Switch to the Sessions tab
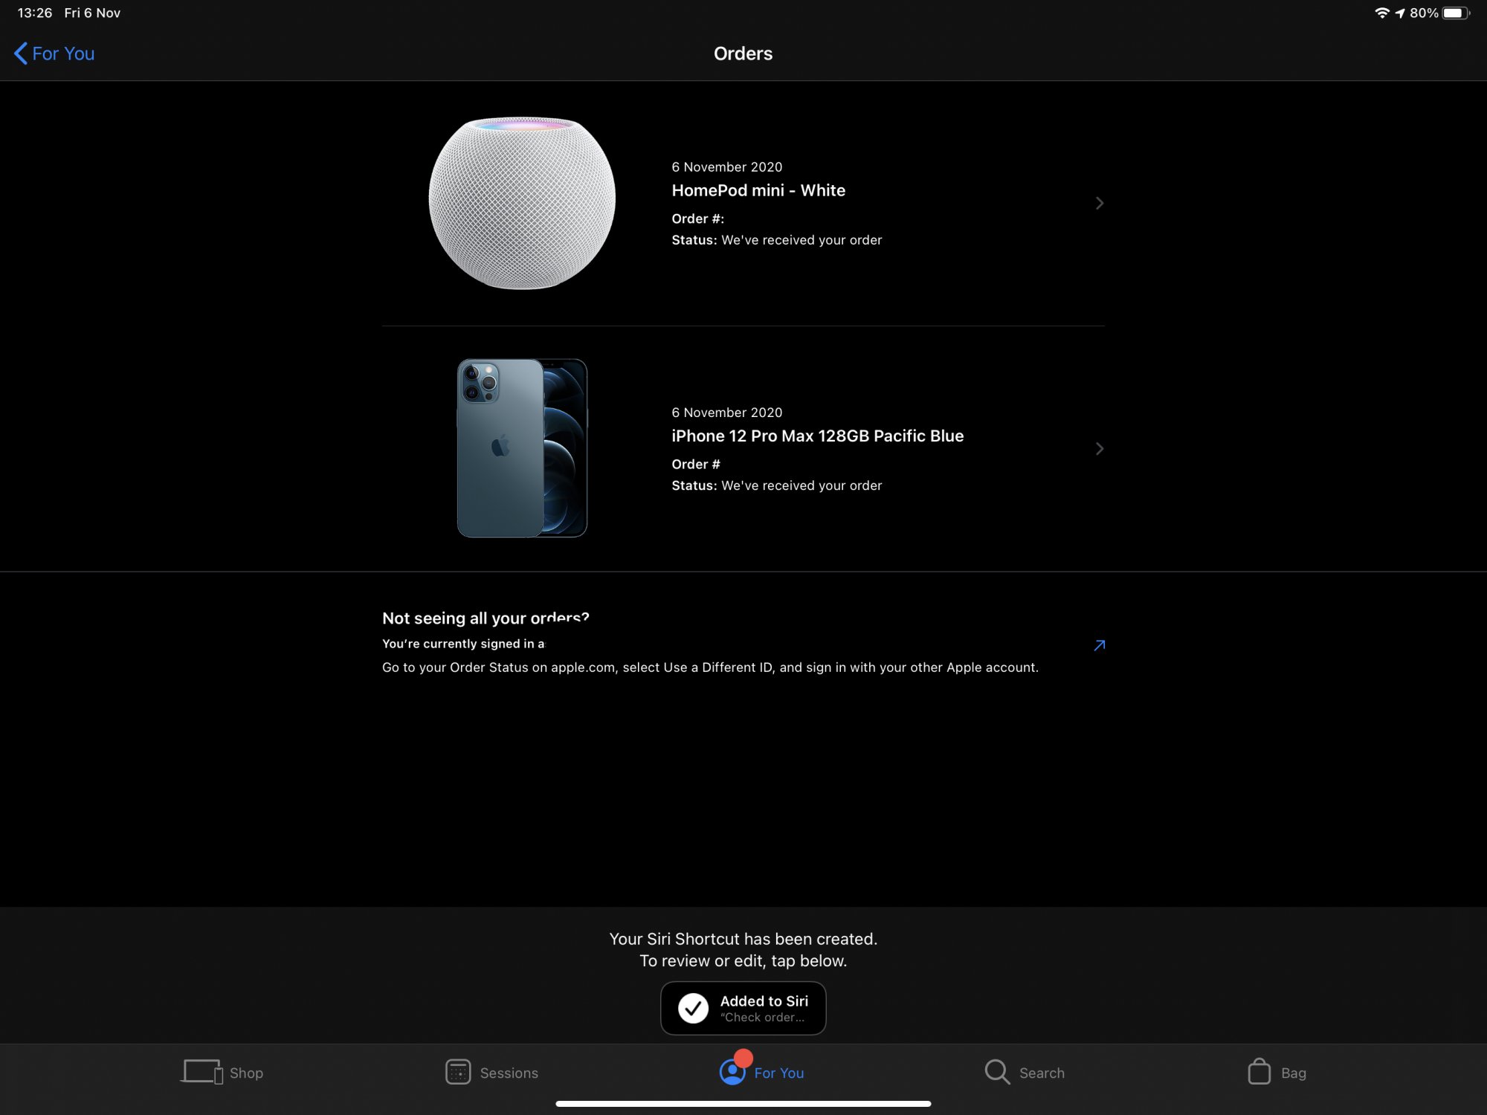Screen dimensions: 1487x1115 click(491, 1072)
